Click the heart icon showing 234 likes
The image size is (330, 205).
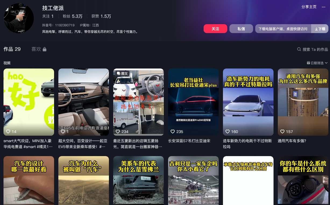coord(118,132)
